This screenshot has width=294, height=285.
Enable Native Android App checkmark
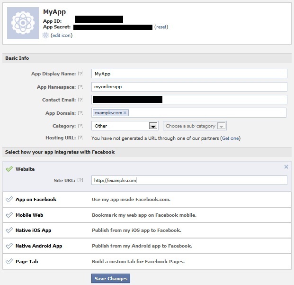(x=9, y=246)
